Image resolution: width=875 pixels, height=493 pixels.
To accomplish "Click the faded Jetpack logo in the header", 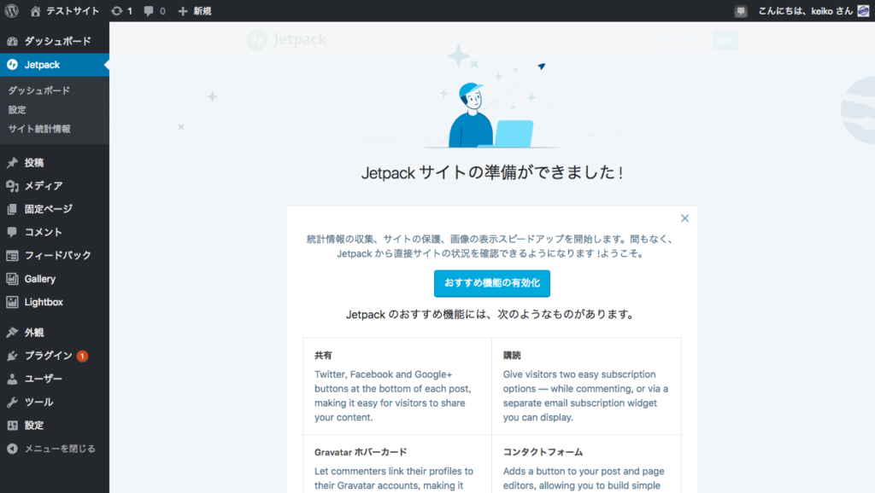I will pos(286,39).
